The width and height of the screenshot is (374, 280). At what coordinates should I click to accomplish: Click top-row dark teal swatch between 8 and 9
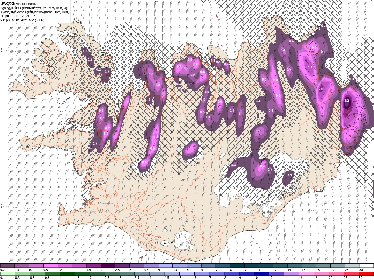pyautogui.click(x=237, y=266)
